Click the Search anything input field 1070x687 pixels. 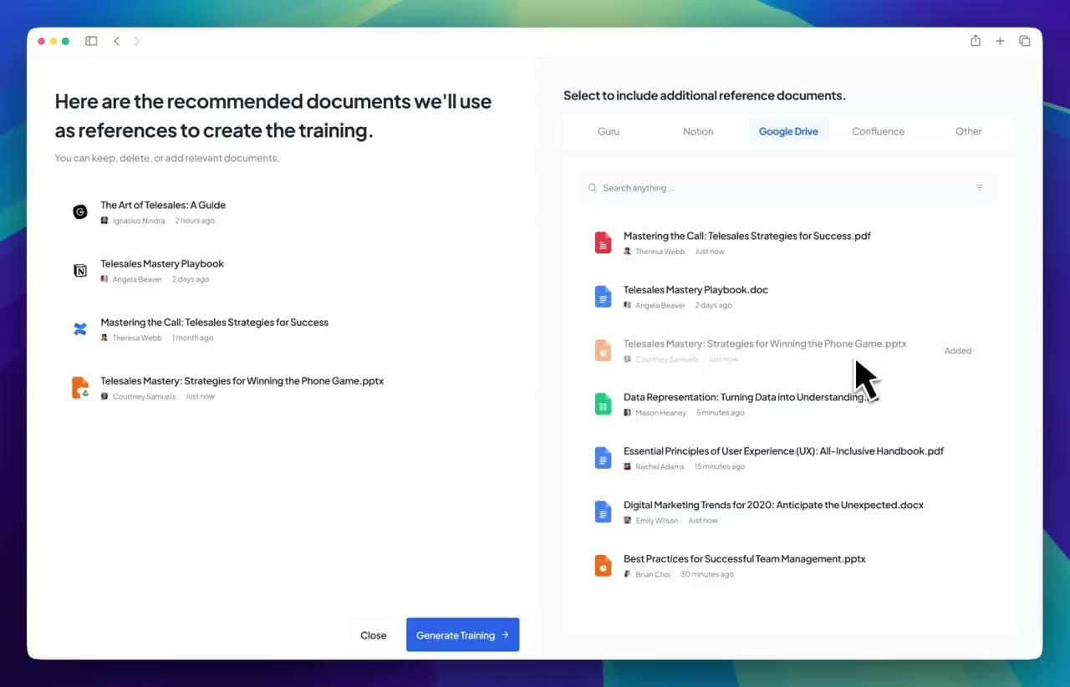point(788,188)
